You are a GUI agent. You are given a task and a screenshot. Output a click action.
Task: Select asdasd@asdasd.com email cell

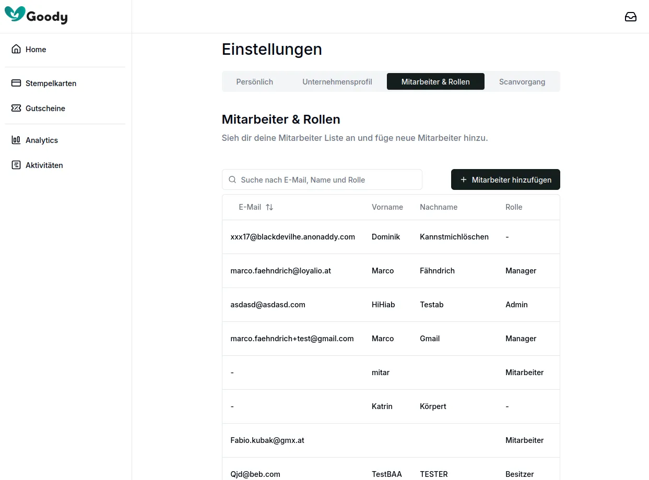268,305
